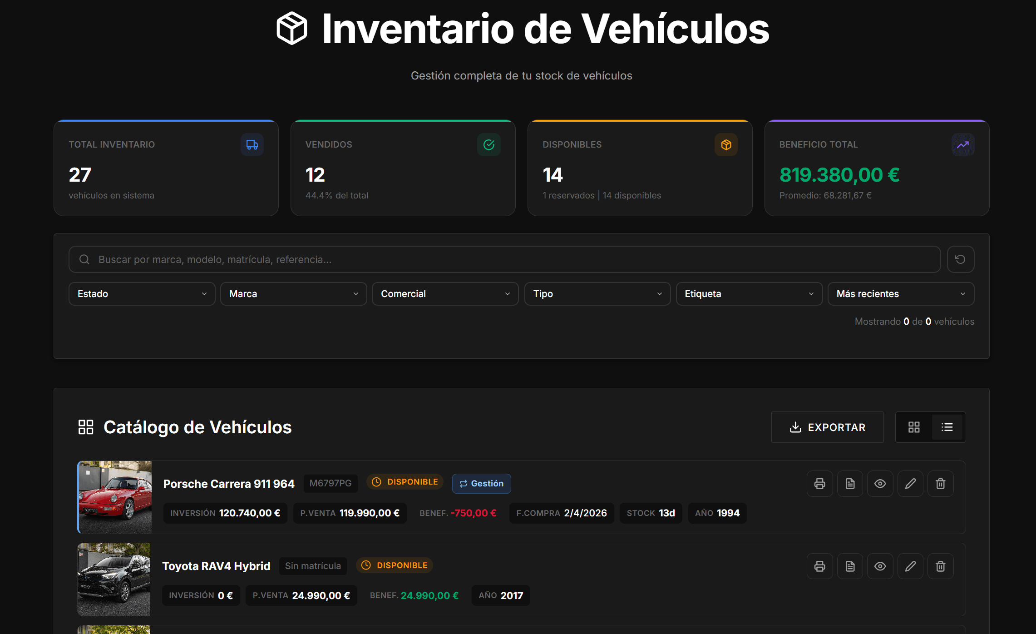Delete the Porsche Carrera 911 964 entry
Viewport: 1036px width, 634px height.
[x=941, y=484]
